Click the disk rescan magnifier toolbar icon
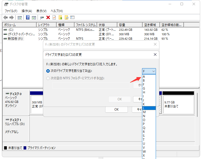The image size is (202, 159). (42, 18)
